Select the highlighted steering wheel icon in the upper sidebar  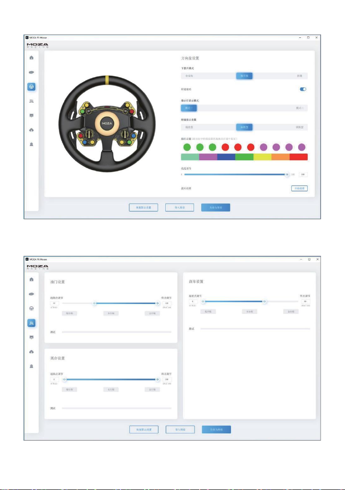pos(32,87)
